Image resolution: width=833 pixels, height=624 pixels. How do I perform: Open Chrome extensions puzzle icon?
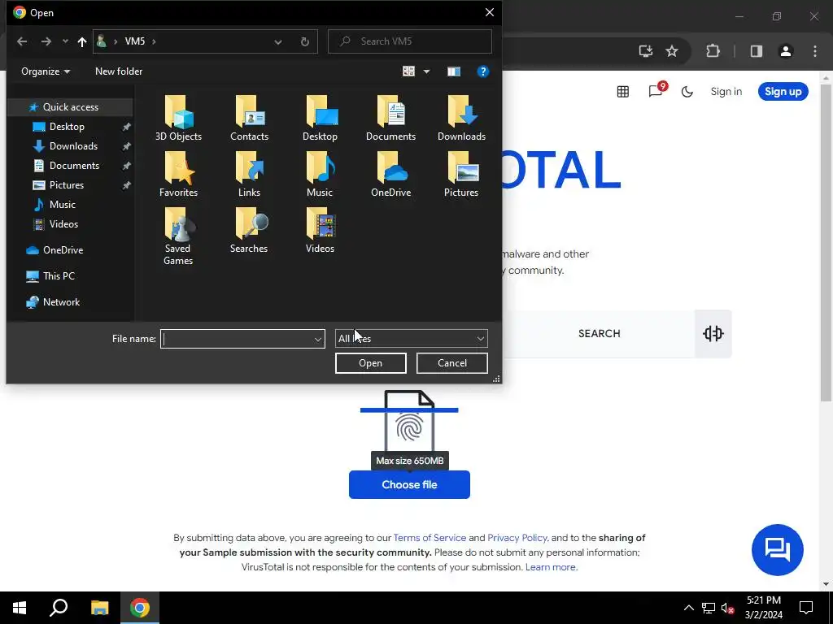point(713,51)
